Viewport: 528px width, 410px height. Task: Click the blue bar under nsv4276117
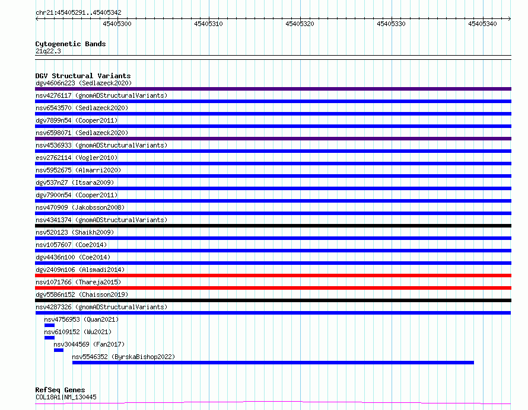(273, 101)
